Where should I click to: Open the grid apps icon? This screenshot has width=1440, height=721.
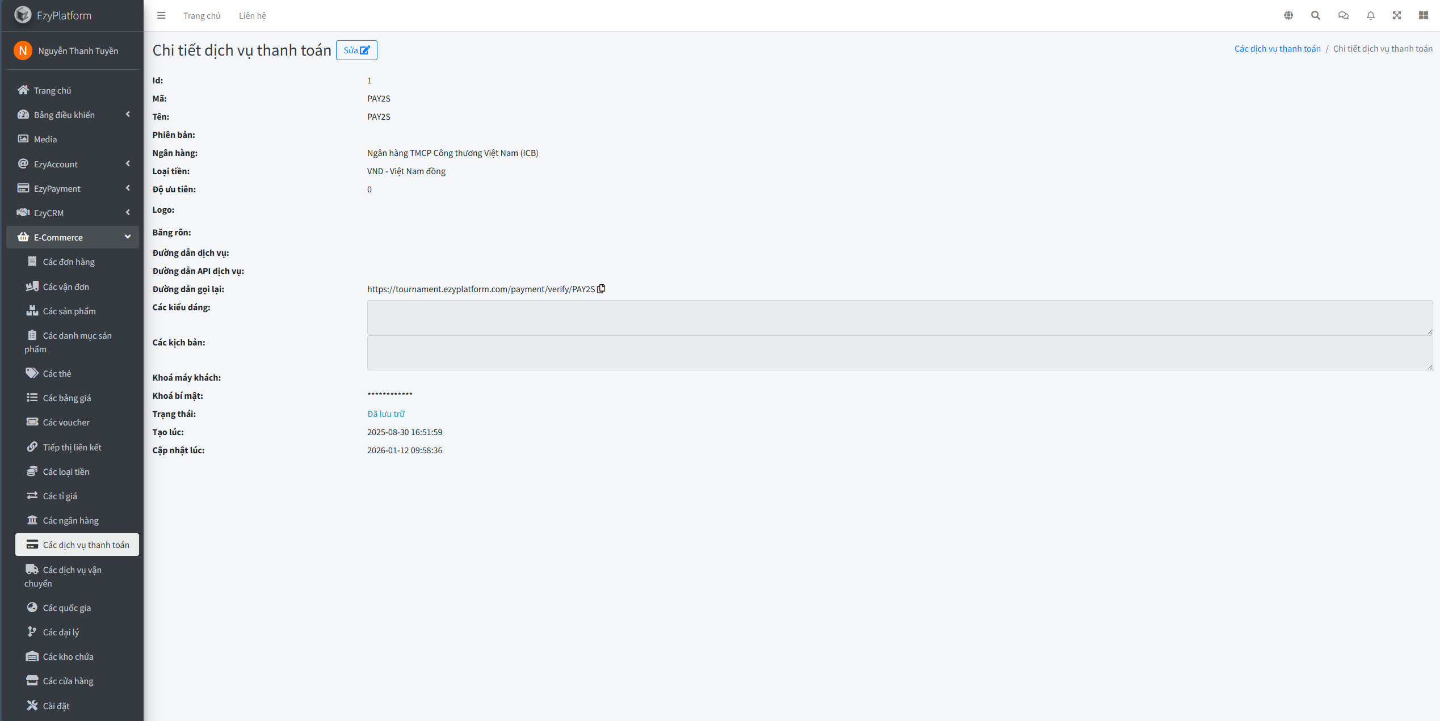[1424, 15]
